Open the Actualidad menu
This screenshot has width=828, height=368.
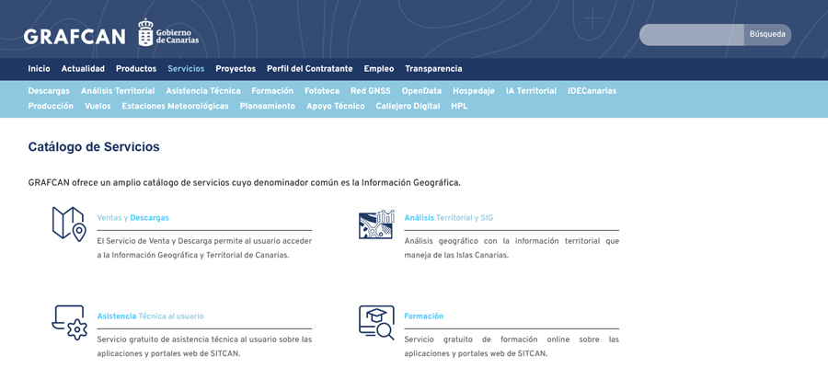point(83,69)
